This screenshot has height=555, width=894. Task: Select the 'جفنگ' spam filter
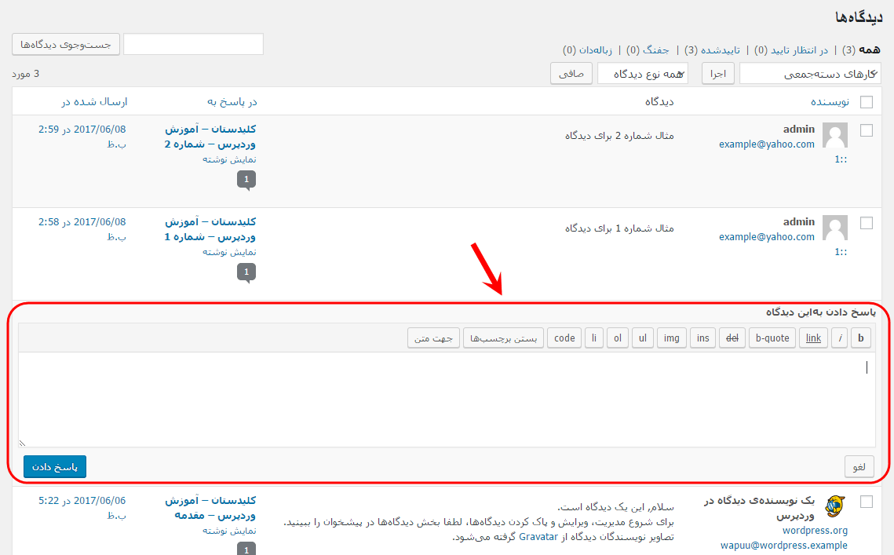pyautogui.click(x=655, y=50)
